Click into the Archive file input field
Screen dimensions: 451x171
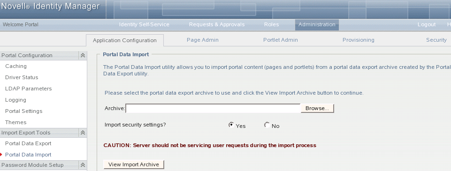213,108
